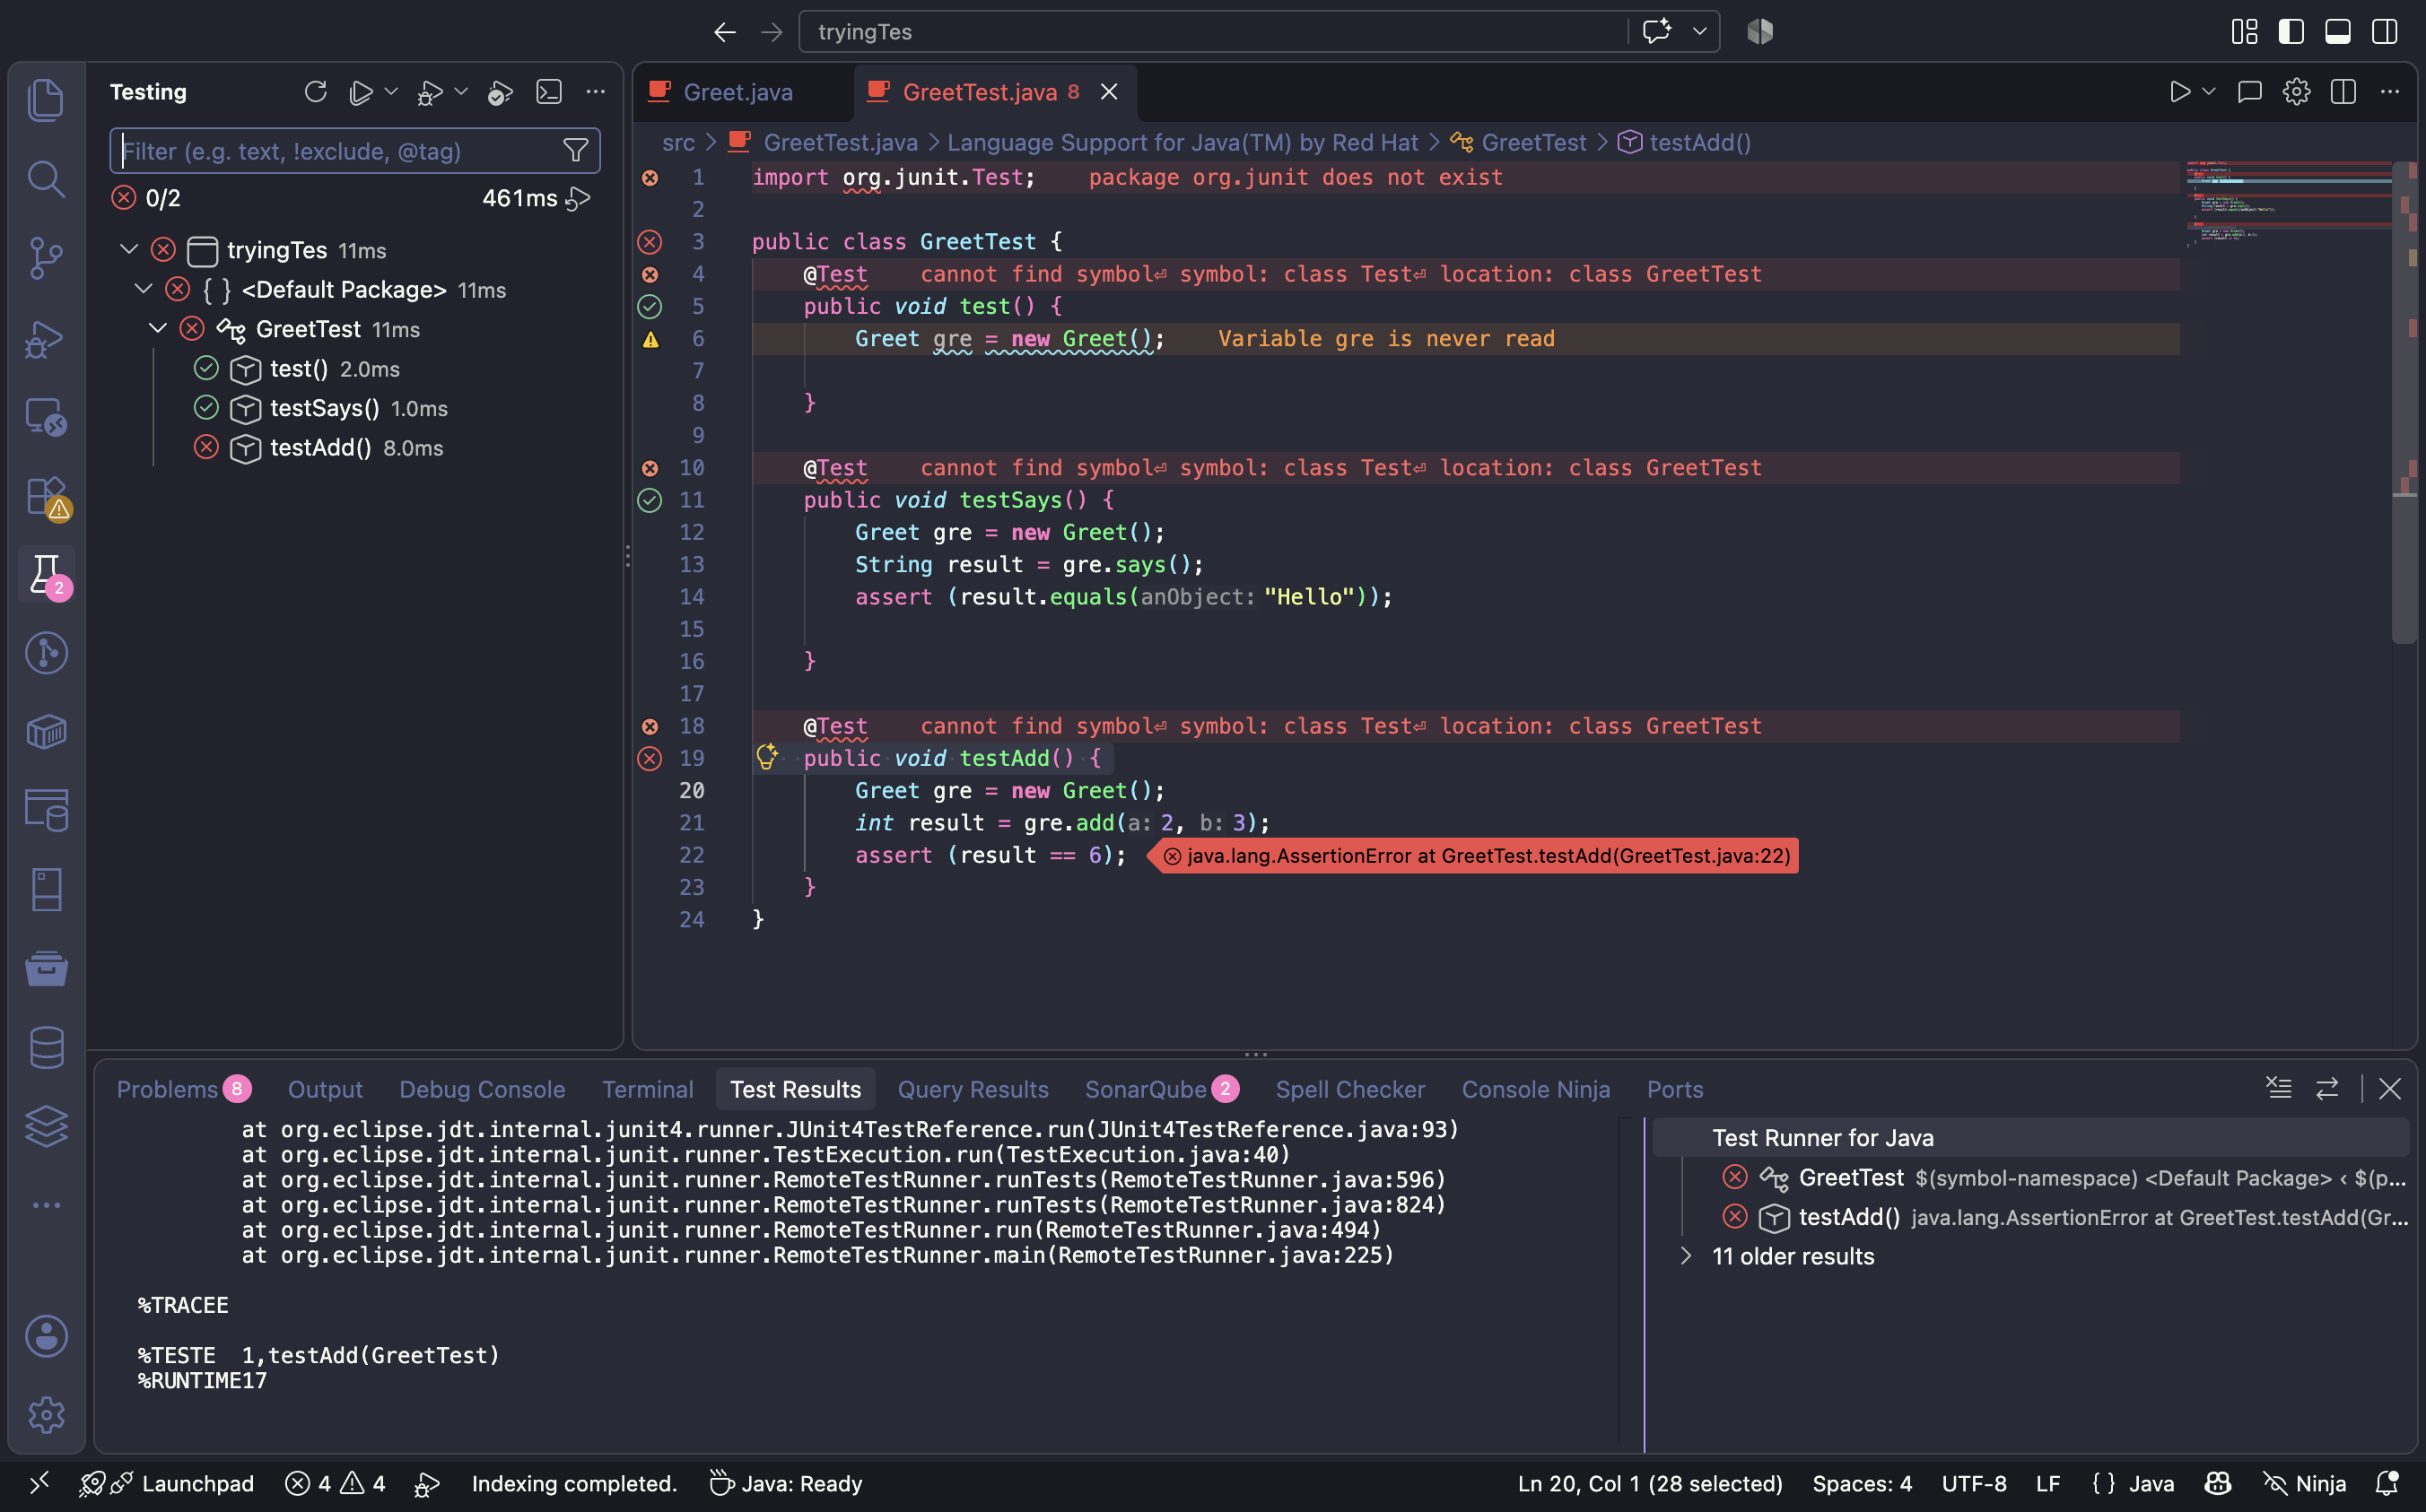Viewport: 2426px width, 1512px height.
Task: Open the Testing flask icon in the activity bar
Action: [x=46, y=576]
